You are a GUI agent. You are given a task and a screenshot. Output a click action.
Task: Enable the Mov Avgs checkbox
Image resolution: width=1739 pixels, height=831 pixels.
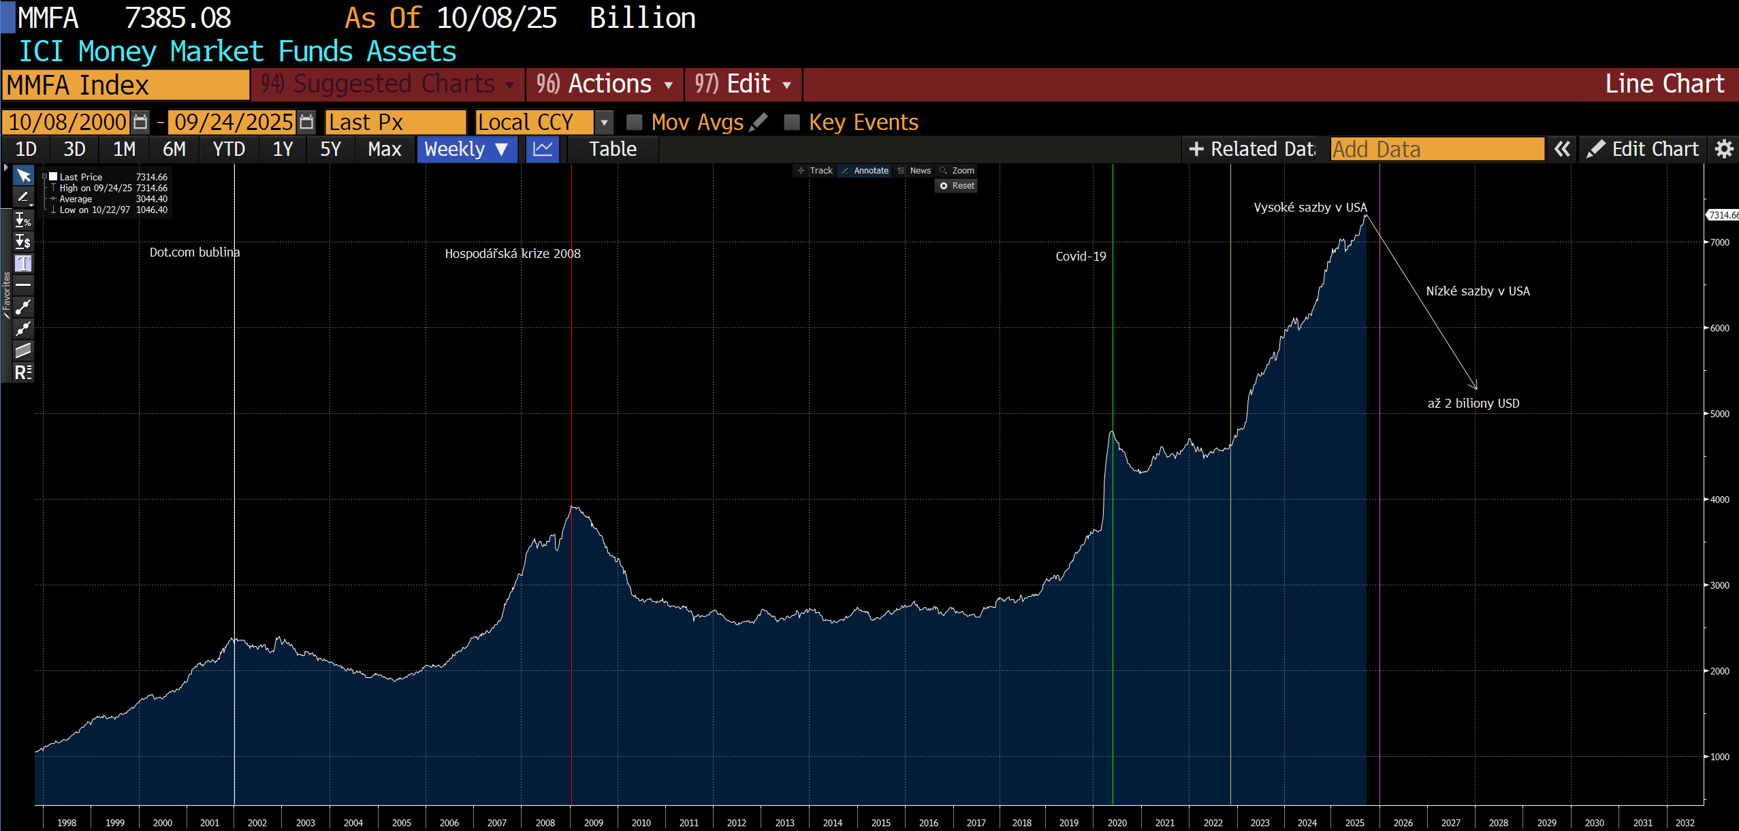(x=635, y=123)
